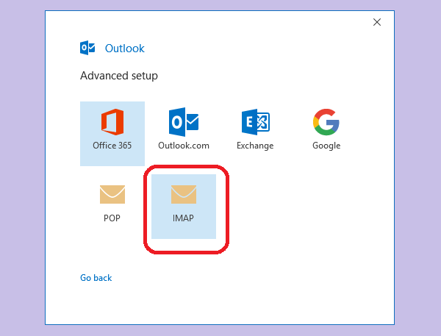Click the Outlook title text
The width and height of the screenshot is (441, 336).
click(x=125, y=49)
